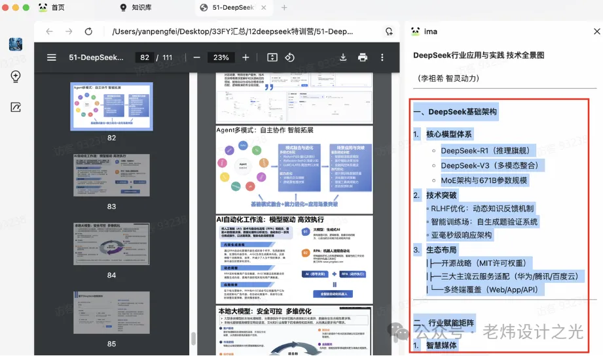This screenshot has height=356, width=603.
Task: Click the thumbnail panel scrollbar
Action: 193,338
